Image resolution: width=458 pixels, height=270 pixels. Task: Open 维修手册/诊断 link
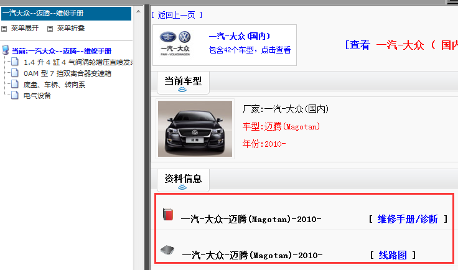click(x=408, y=219)
